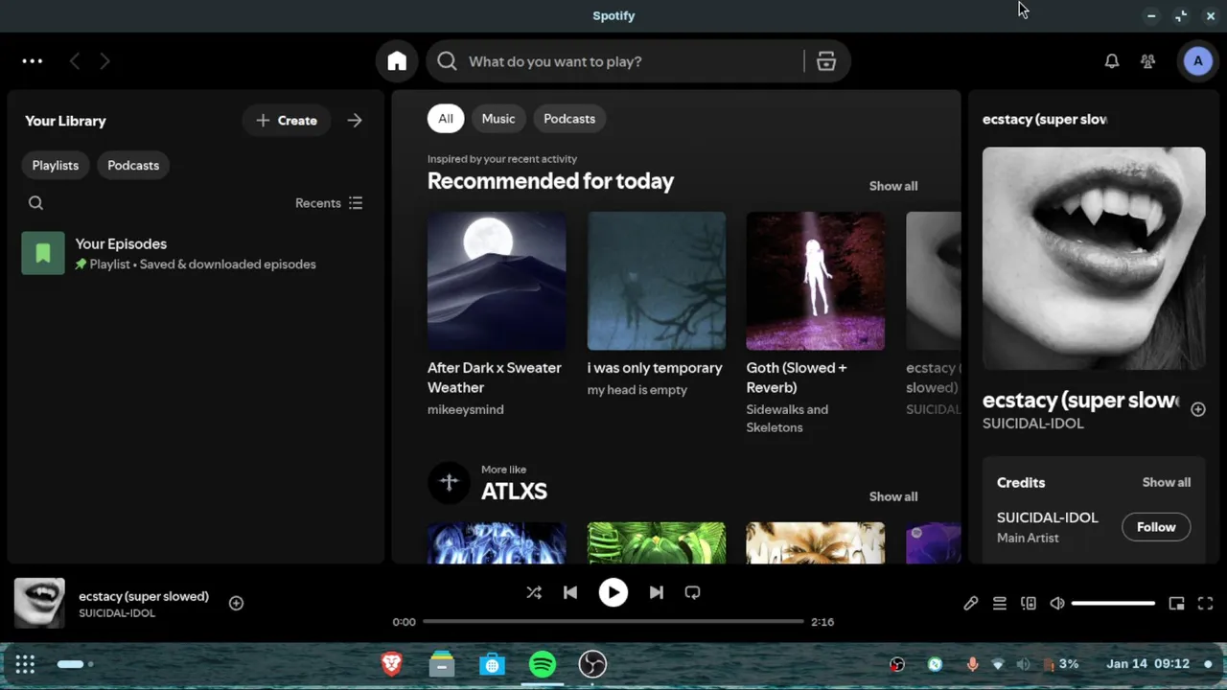Viewport: 1227px width, 690px height.
Task: Toggle shuffle
Action: coord(534,592)
